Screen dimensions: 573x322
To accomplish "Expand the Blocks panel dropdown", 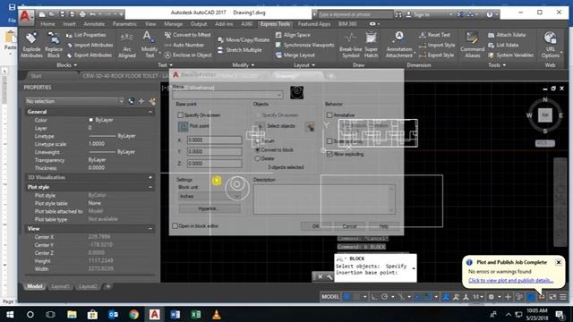I will (x=67, y=65).
